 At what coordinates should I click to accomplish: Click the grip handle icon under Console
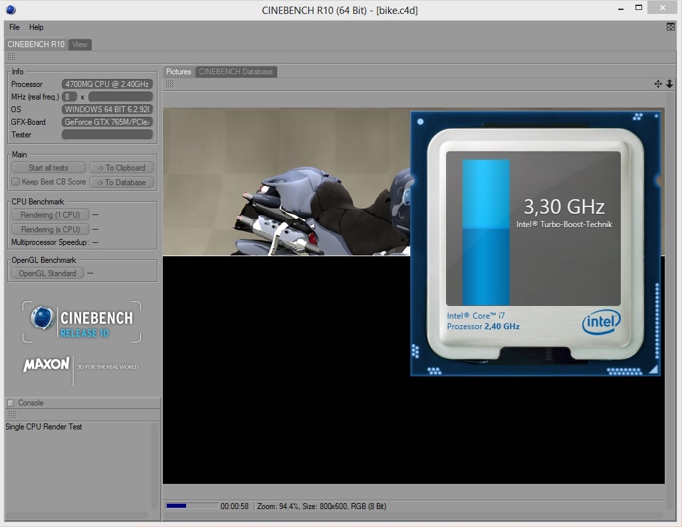coord(12,415)
